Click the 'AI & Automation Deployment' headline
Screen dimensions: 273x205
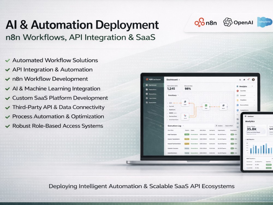tap(82, 25)
